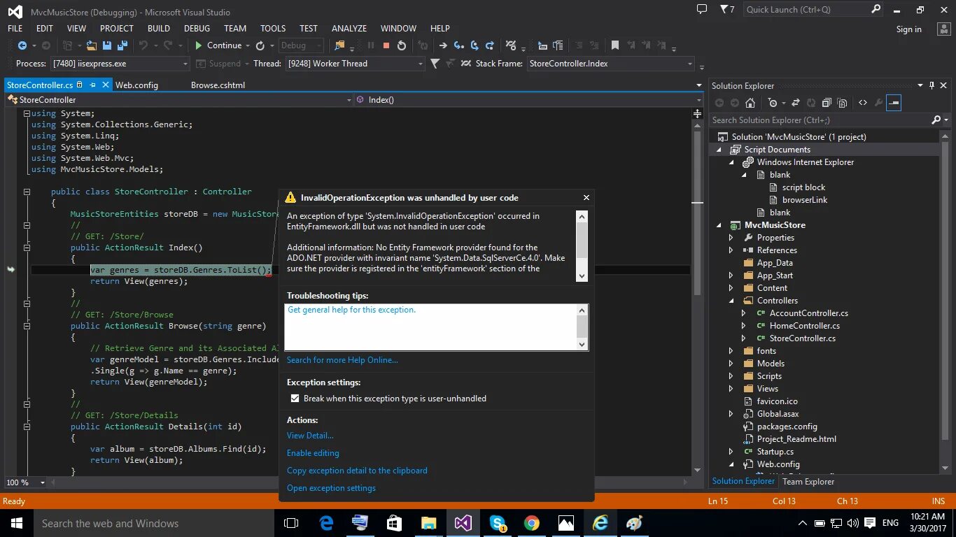Toggle auto-hide pin on Solution Explorer panel
Viewport: 956px width, 537px height.
pyautogui.click(x=932, y=85)
